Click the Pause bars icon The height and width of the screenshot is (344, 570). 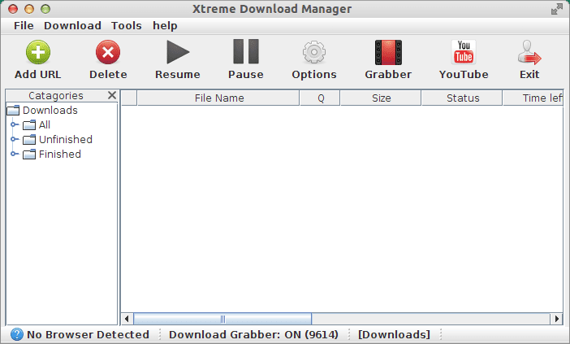coord(246,52)
